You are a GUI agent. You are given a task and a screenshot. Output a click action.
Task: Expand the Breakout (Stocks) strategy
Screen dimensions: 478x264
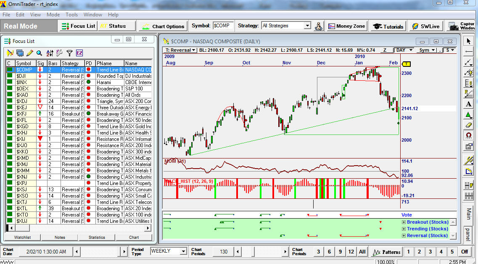click(x=404, y=222)
